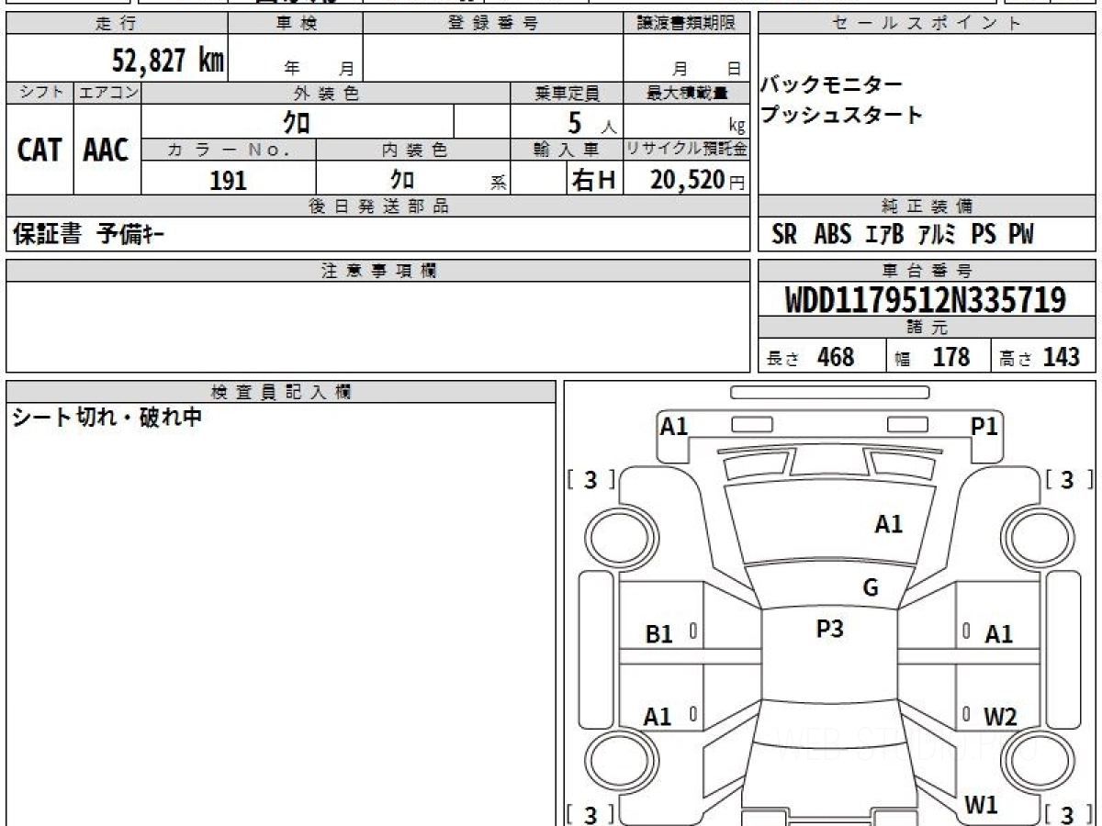Click the 走行 mileage header
Image resolution: width=1102 pixels, height=826 pixels.
116,25
